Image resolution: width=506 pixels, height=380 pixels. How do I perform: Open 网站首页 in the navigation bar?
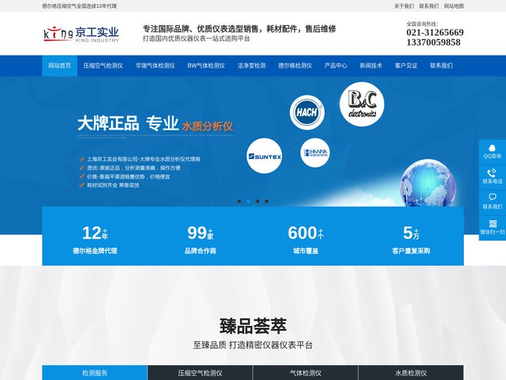coord(59,65)
